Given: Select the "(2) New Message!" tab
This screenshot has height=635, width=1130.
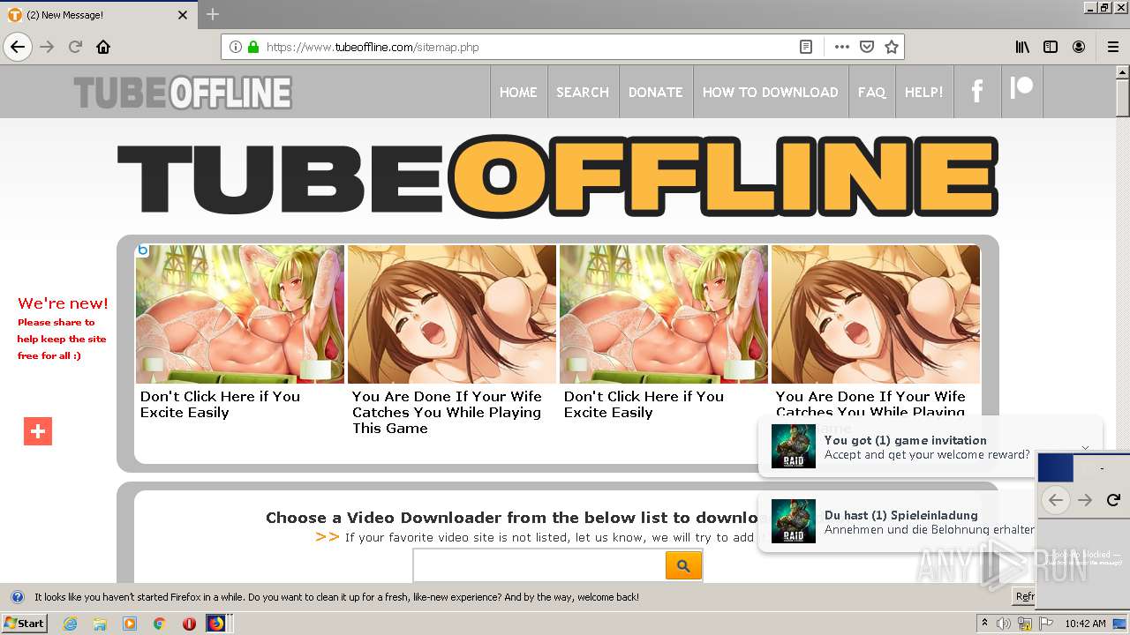Looking at the screenshot, I should point(97,15).
